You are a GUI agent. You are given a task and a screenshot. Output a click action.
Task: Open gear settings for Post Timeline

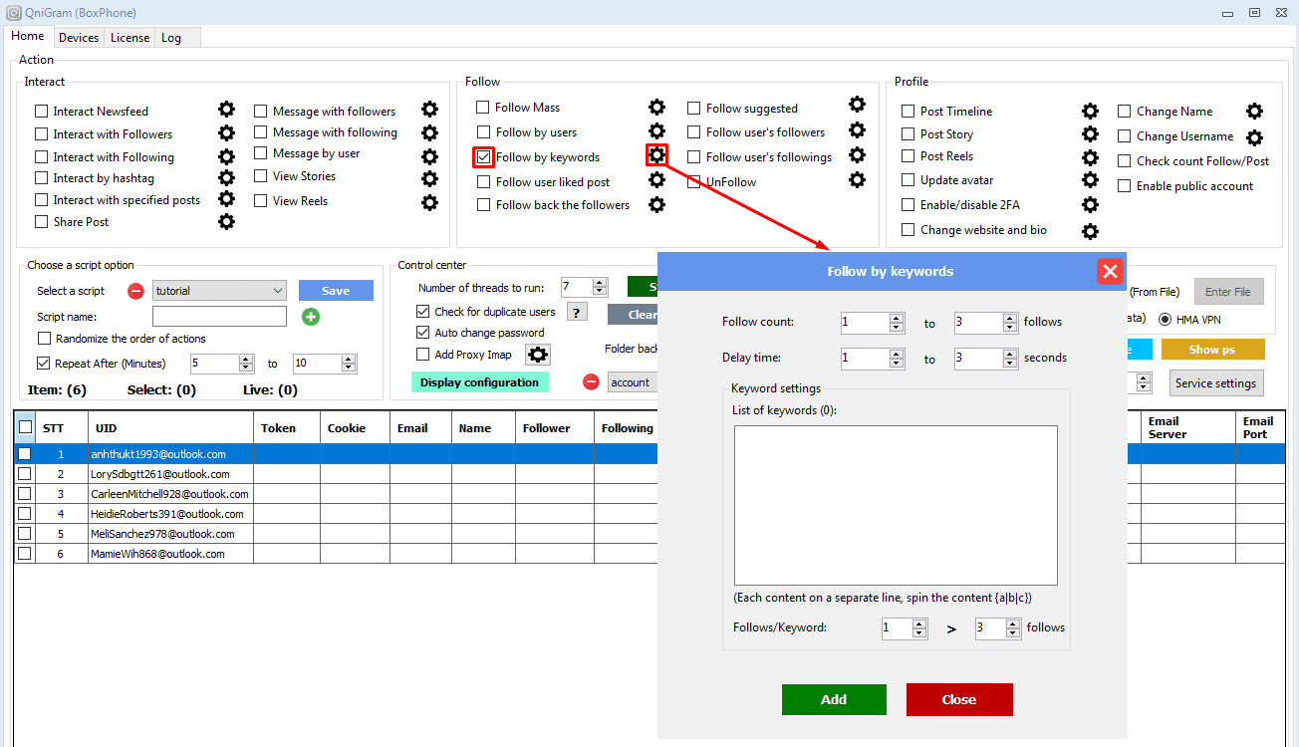tap(1090, 112)
